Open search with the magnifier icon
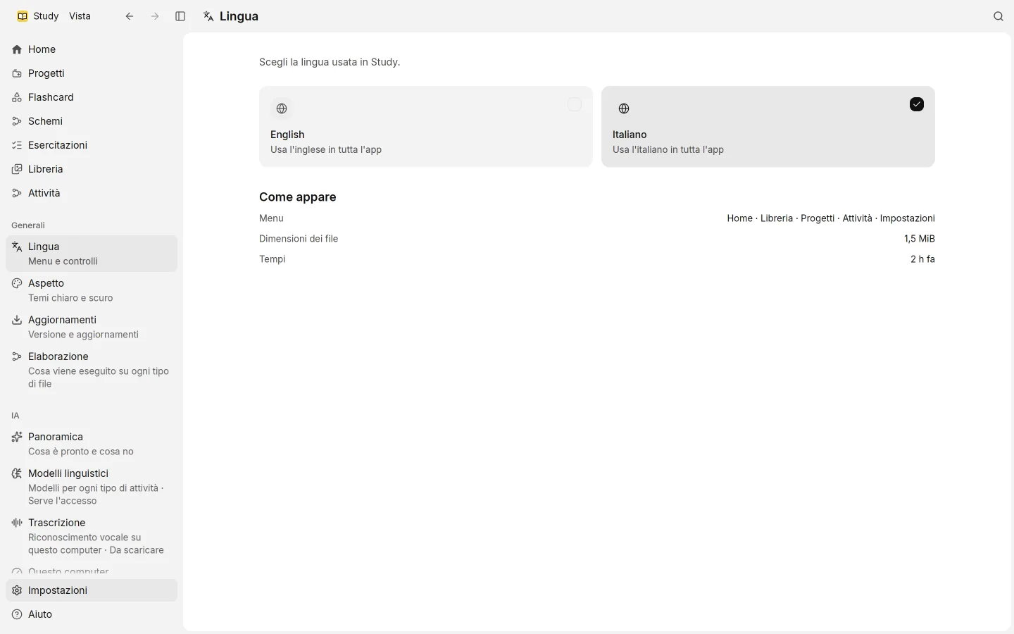This screenshot has height=634, width=1014. click(999, 16)
